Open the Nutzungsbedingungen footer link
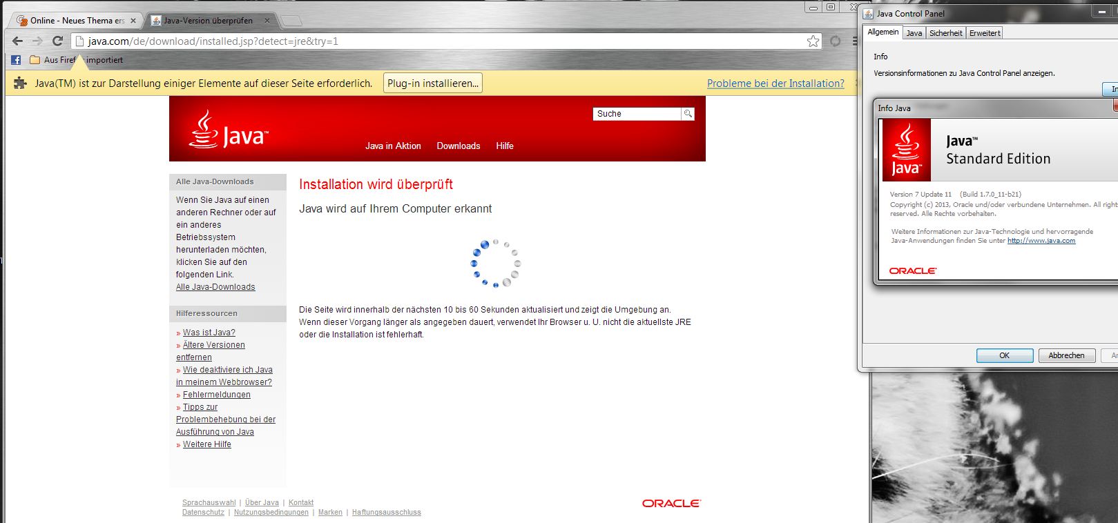The image size is (1118, 523). tap(271, 513)
